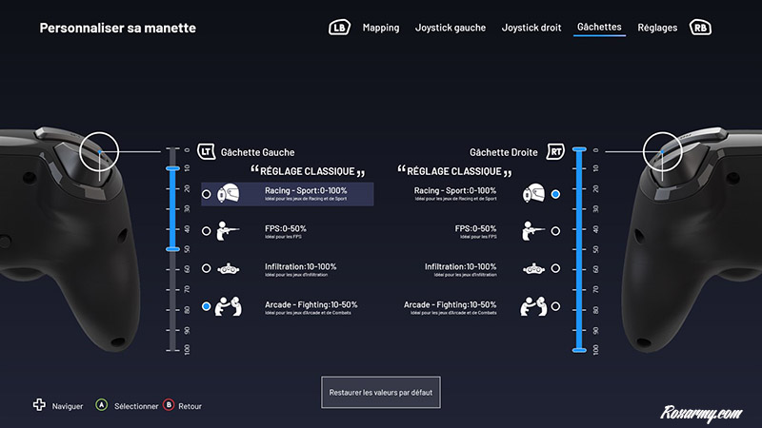This screenshot has height=428, width=762.
Task: Open the Joystick gauche tab
Action: 451,28
